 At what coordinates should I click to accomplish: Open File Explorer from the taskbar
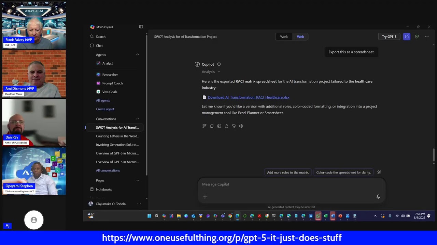179,216
